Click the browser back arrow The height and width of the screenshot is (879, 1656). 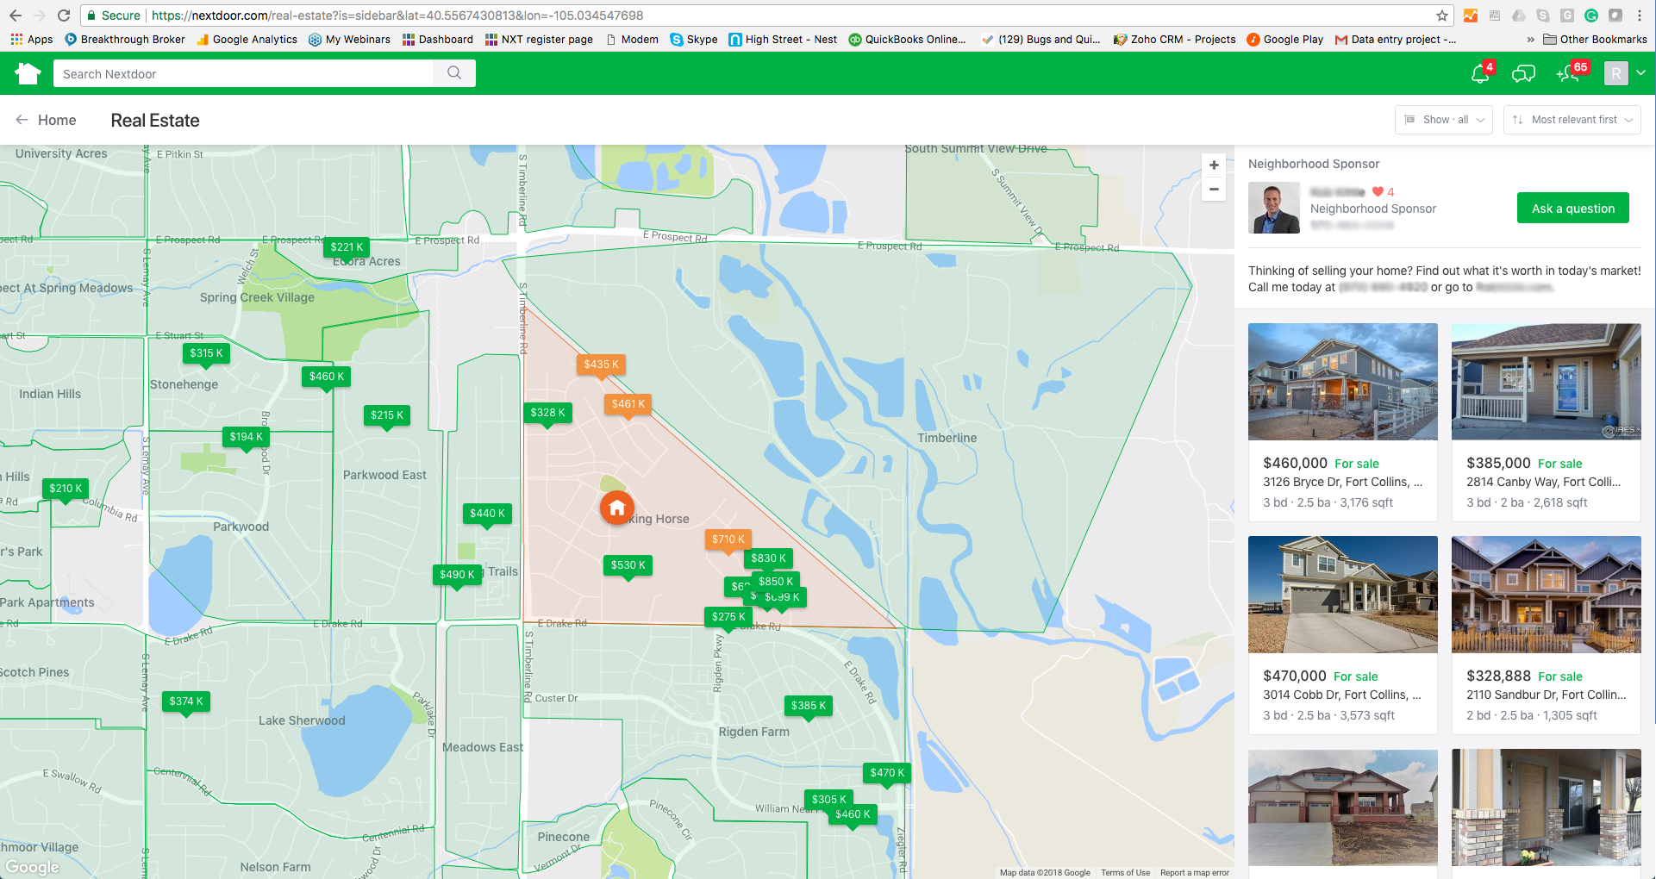tap(16, 16)
